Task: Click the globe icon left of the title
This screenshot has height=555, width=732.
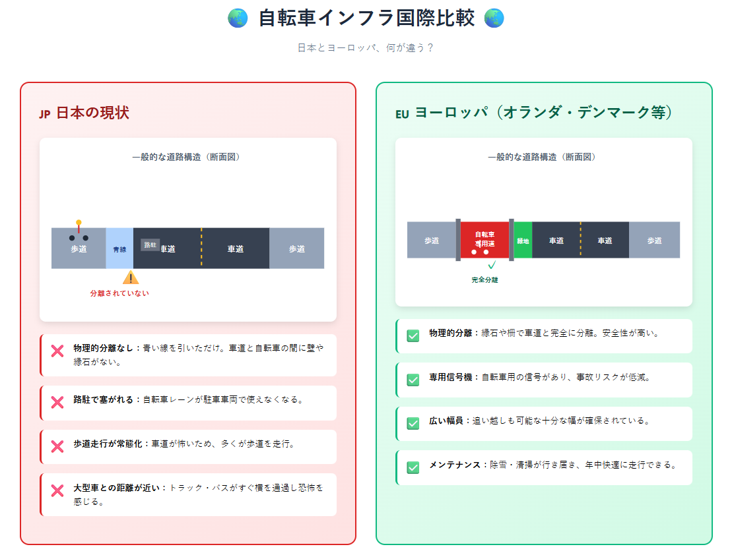Action: (x=238, y=18)
